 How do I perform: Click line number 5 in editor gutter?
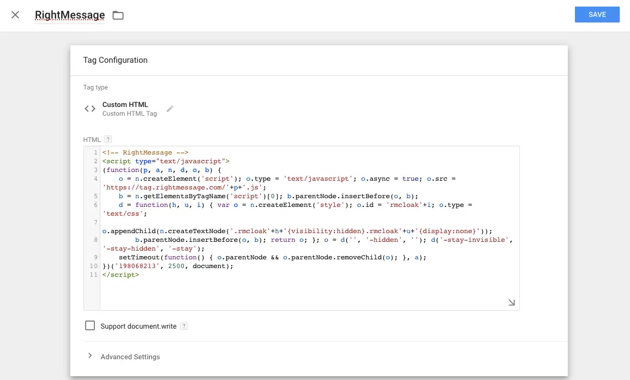95,196
